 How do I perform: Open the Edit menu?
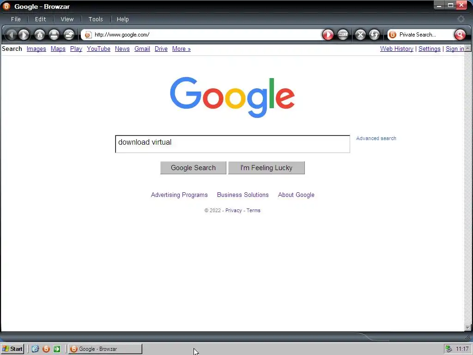(x=41, y=19)
